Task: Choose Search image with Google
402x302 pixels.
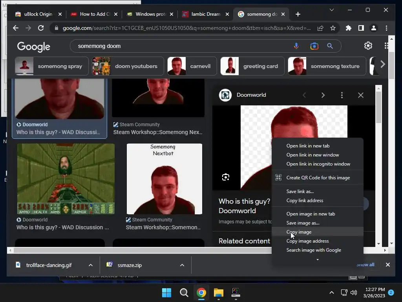Action: click(318, 250)
